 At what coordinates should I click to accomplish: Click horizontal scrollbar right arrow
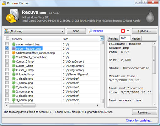98,105
